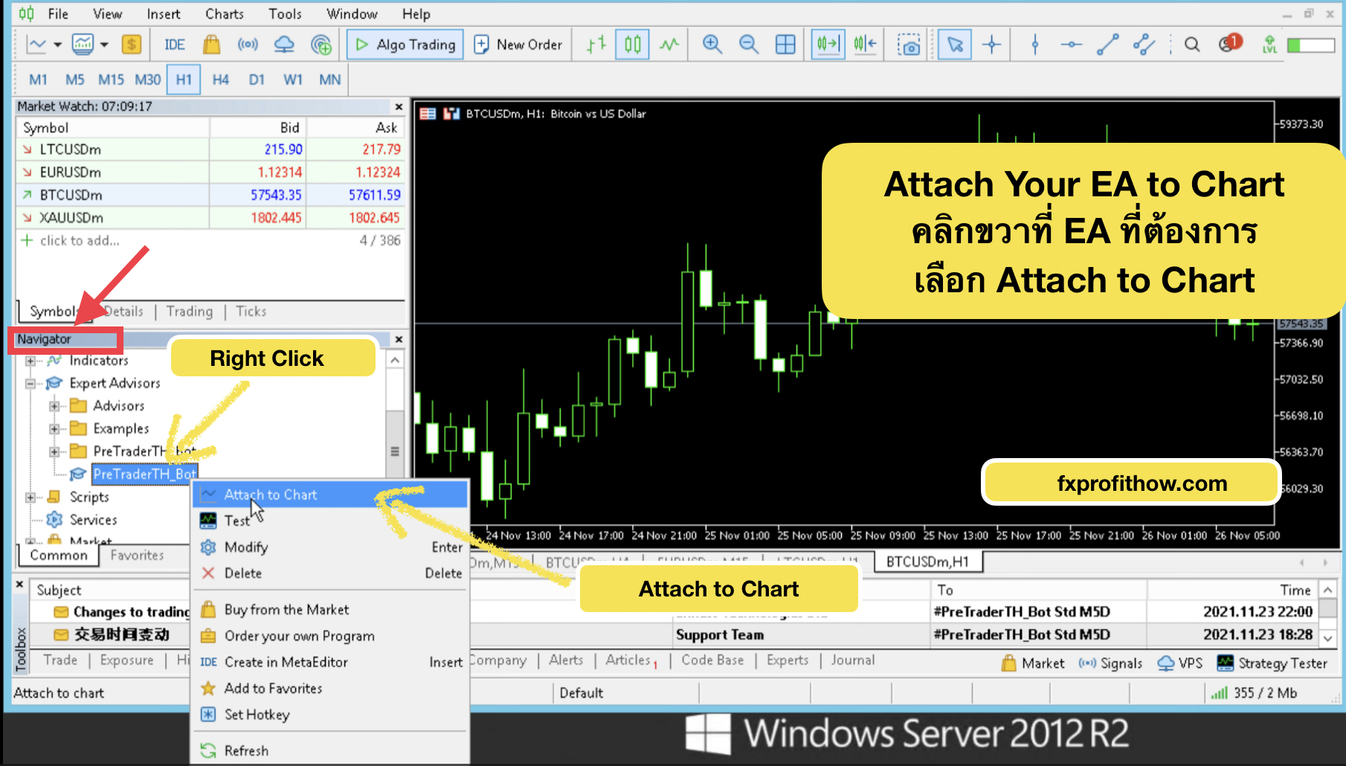Open the Journal tab in Toolbox

pyautogui.click(x=853, y=660)
